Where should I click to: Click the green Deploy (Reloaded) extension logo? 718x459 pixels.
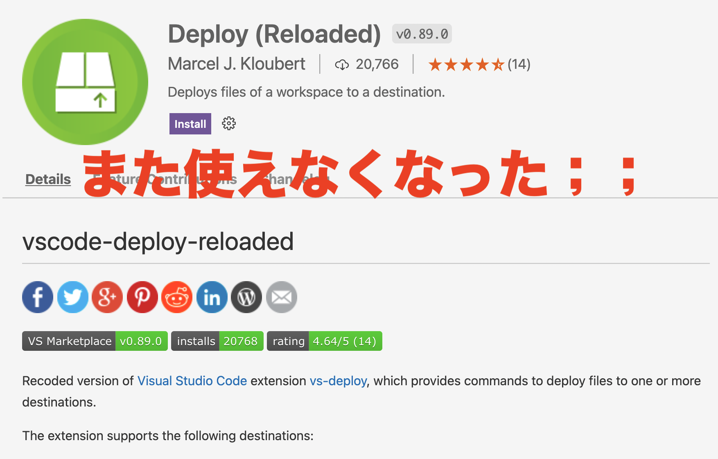click(85, 82)
